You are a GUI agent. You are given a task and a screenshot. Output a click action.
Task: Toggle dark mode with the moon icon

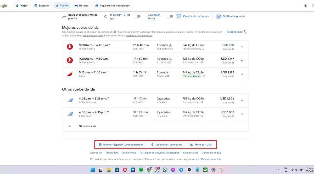(x=305, y=5)
